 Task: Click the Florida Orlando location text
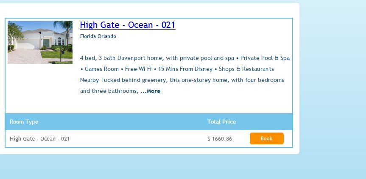tap(98, 36)
